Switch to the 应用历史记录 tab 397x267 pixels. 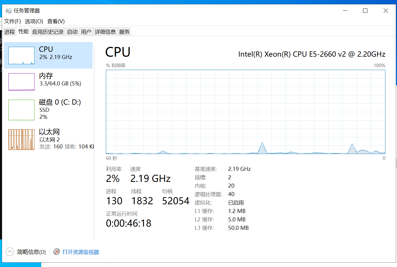click(48, 32)
